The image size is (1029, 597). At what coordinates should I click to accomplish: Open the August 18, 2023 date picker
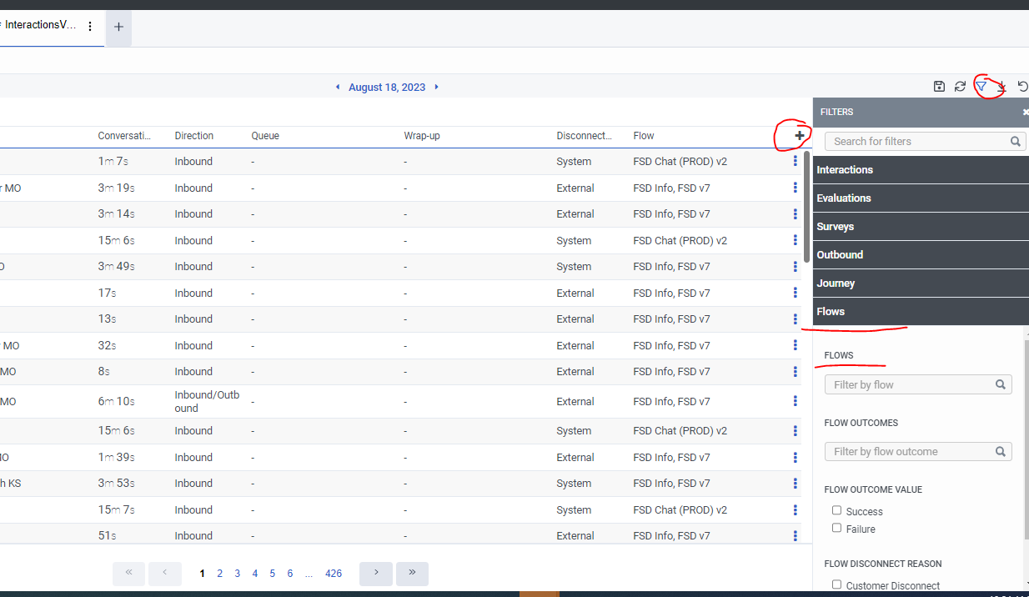pos(387,87)
